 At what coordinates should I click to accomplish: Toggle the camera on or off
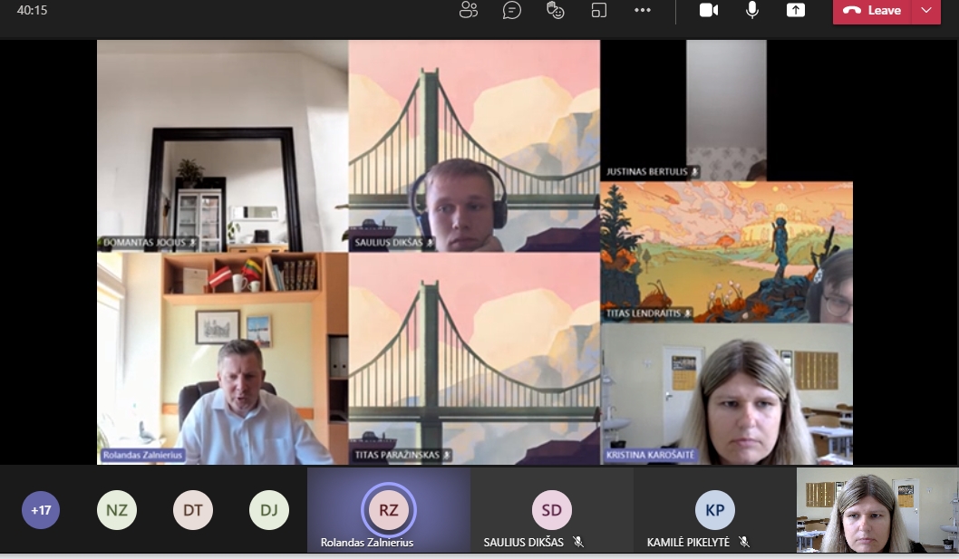[709, 11]
